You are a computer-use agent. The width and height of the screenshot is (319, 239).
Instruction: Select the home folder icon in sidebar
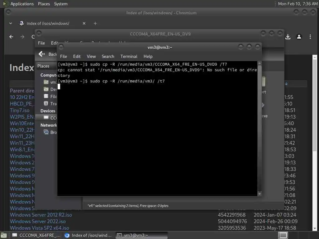click(x=46, y=82)
